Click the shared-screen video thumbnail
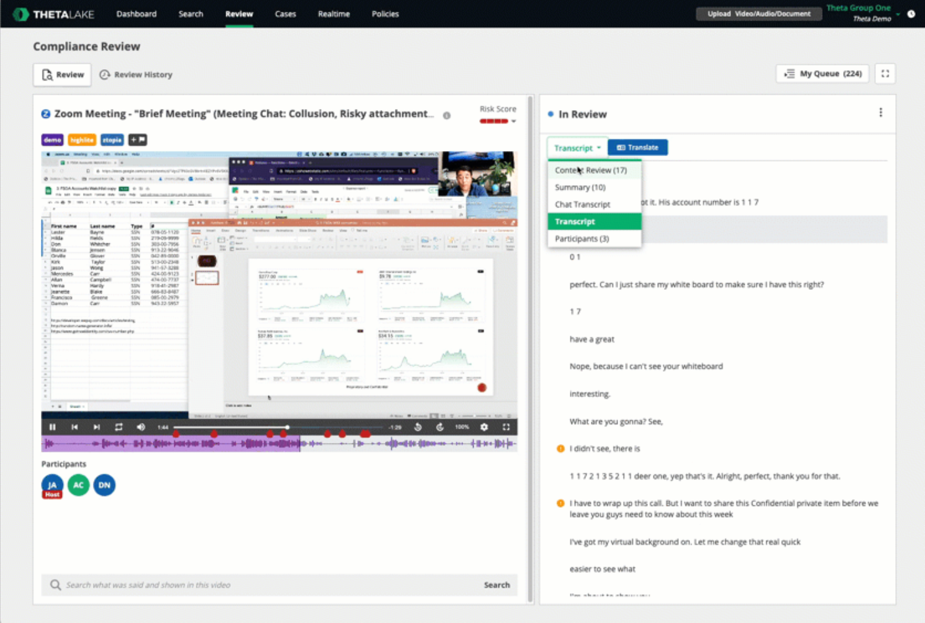Viewport: 925px width, 623px height. (x=279, y=285)
